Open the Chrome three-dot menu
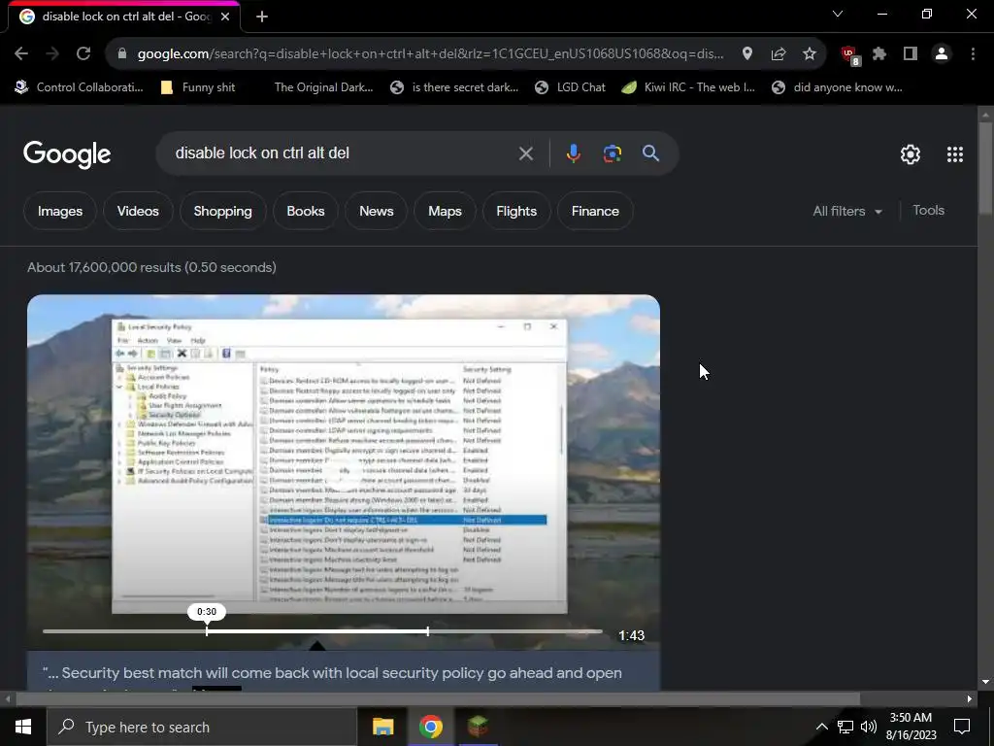This screenshot has width=994, height=746. [x=973, y=54]
